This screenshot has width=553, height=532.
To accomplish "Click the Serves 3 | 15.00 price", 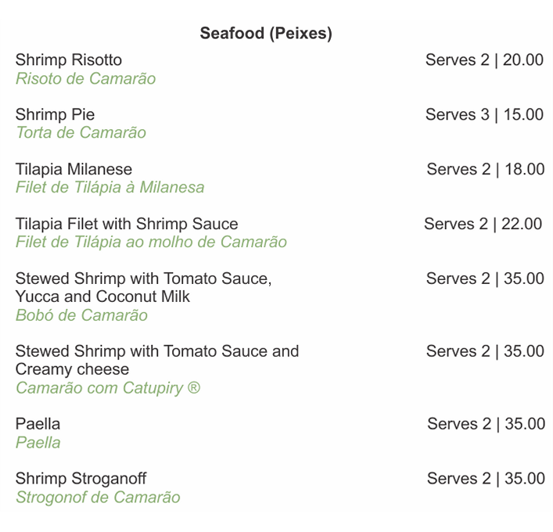I will click(484, 115).
